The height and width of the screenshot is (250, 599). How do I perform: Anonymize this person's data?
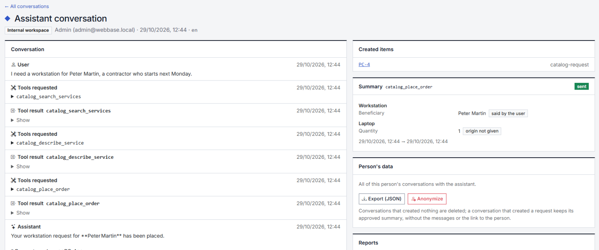[x=427, y=199]
